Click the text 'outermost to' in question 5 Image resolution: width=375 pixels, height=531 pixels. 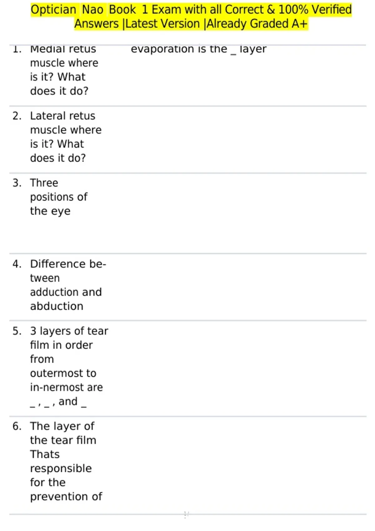click(x=63, y=373)
